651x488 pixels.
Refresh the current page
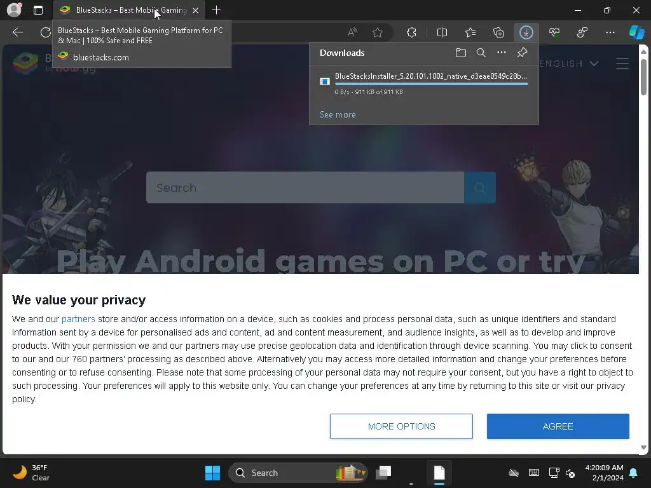(45, 32)
